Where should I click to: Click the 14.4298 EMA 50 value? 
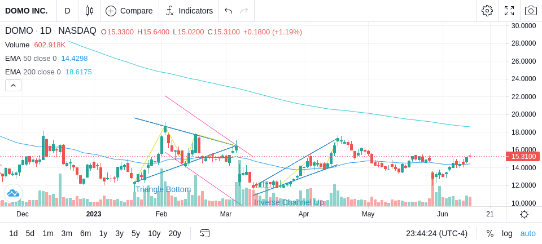75,59
